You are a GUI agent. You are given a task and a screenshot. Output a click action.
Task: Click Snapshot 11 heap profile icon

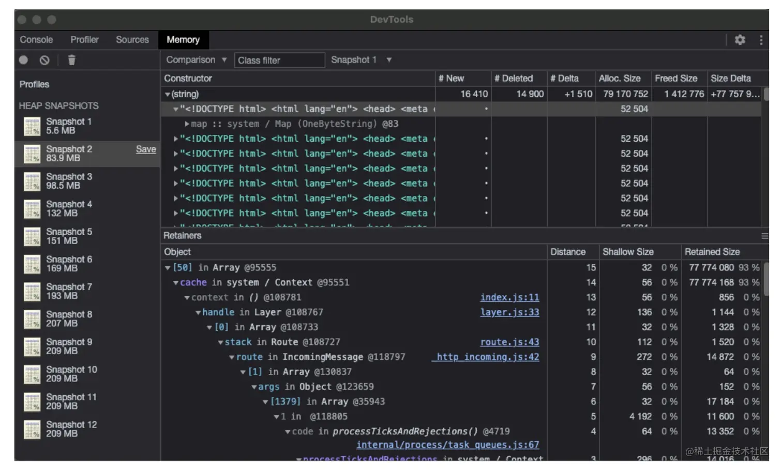32,402
